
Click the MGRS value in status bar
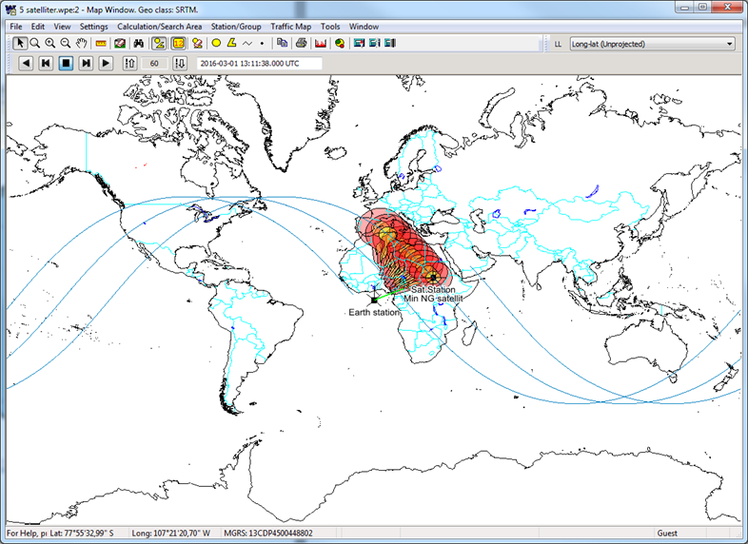(268, 533)
